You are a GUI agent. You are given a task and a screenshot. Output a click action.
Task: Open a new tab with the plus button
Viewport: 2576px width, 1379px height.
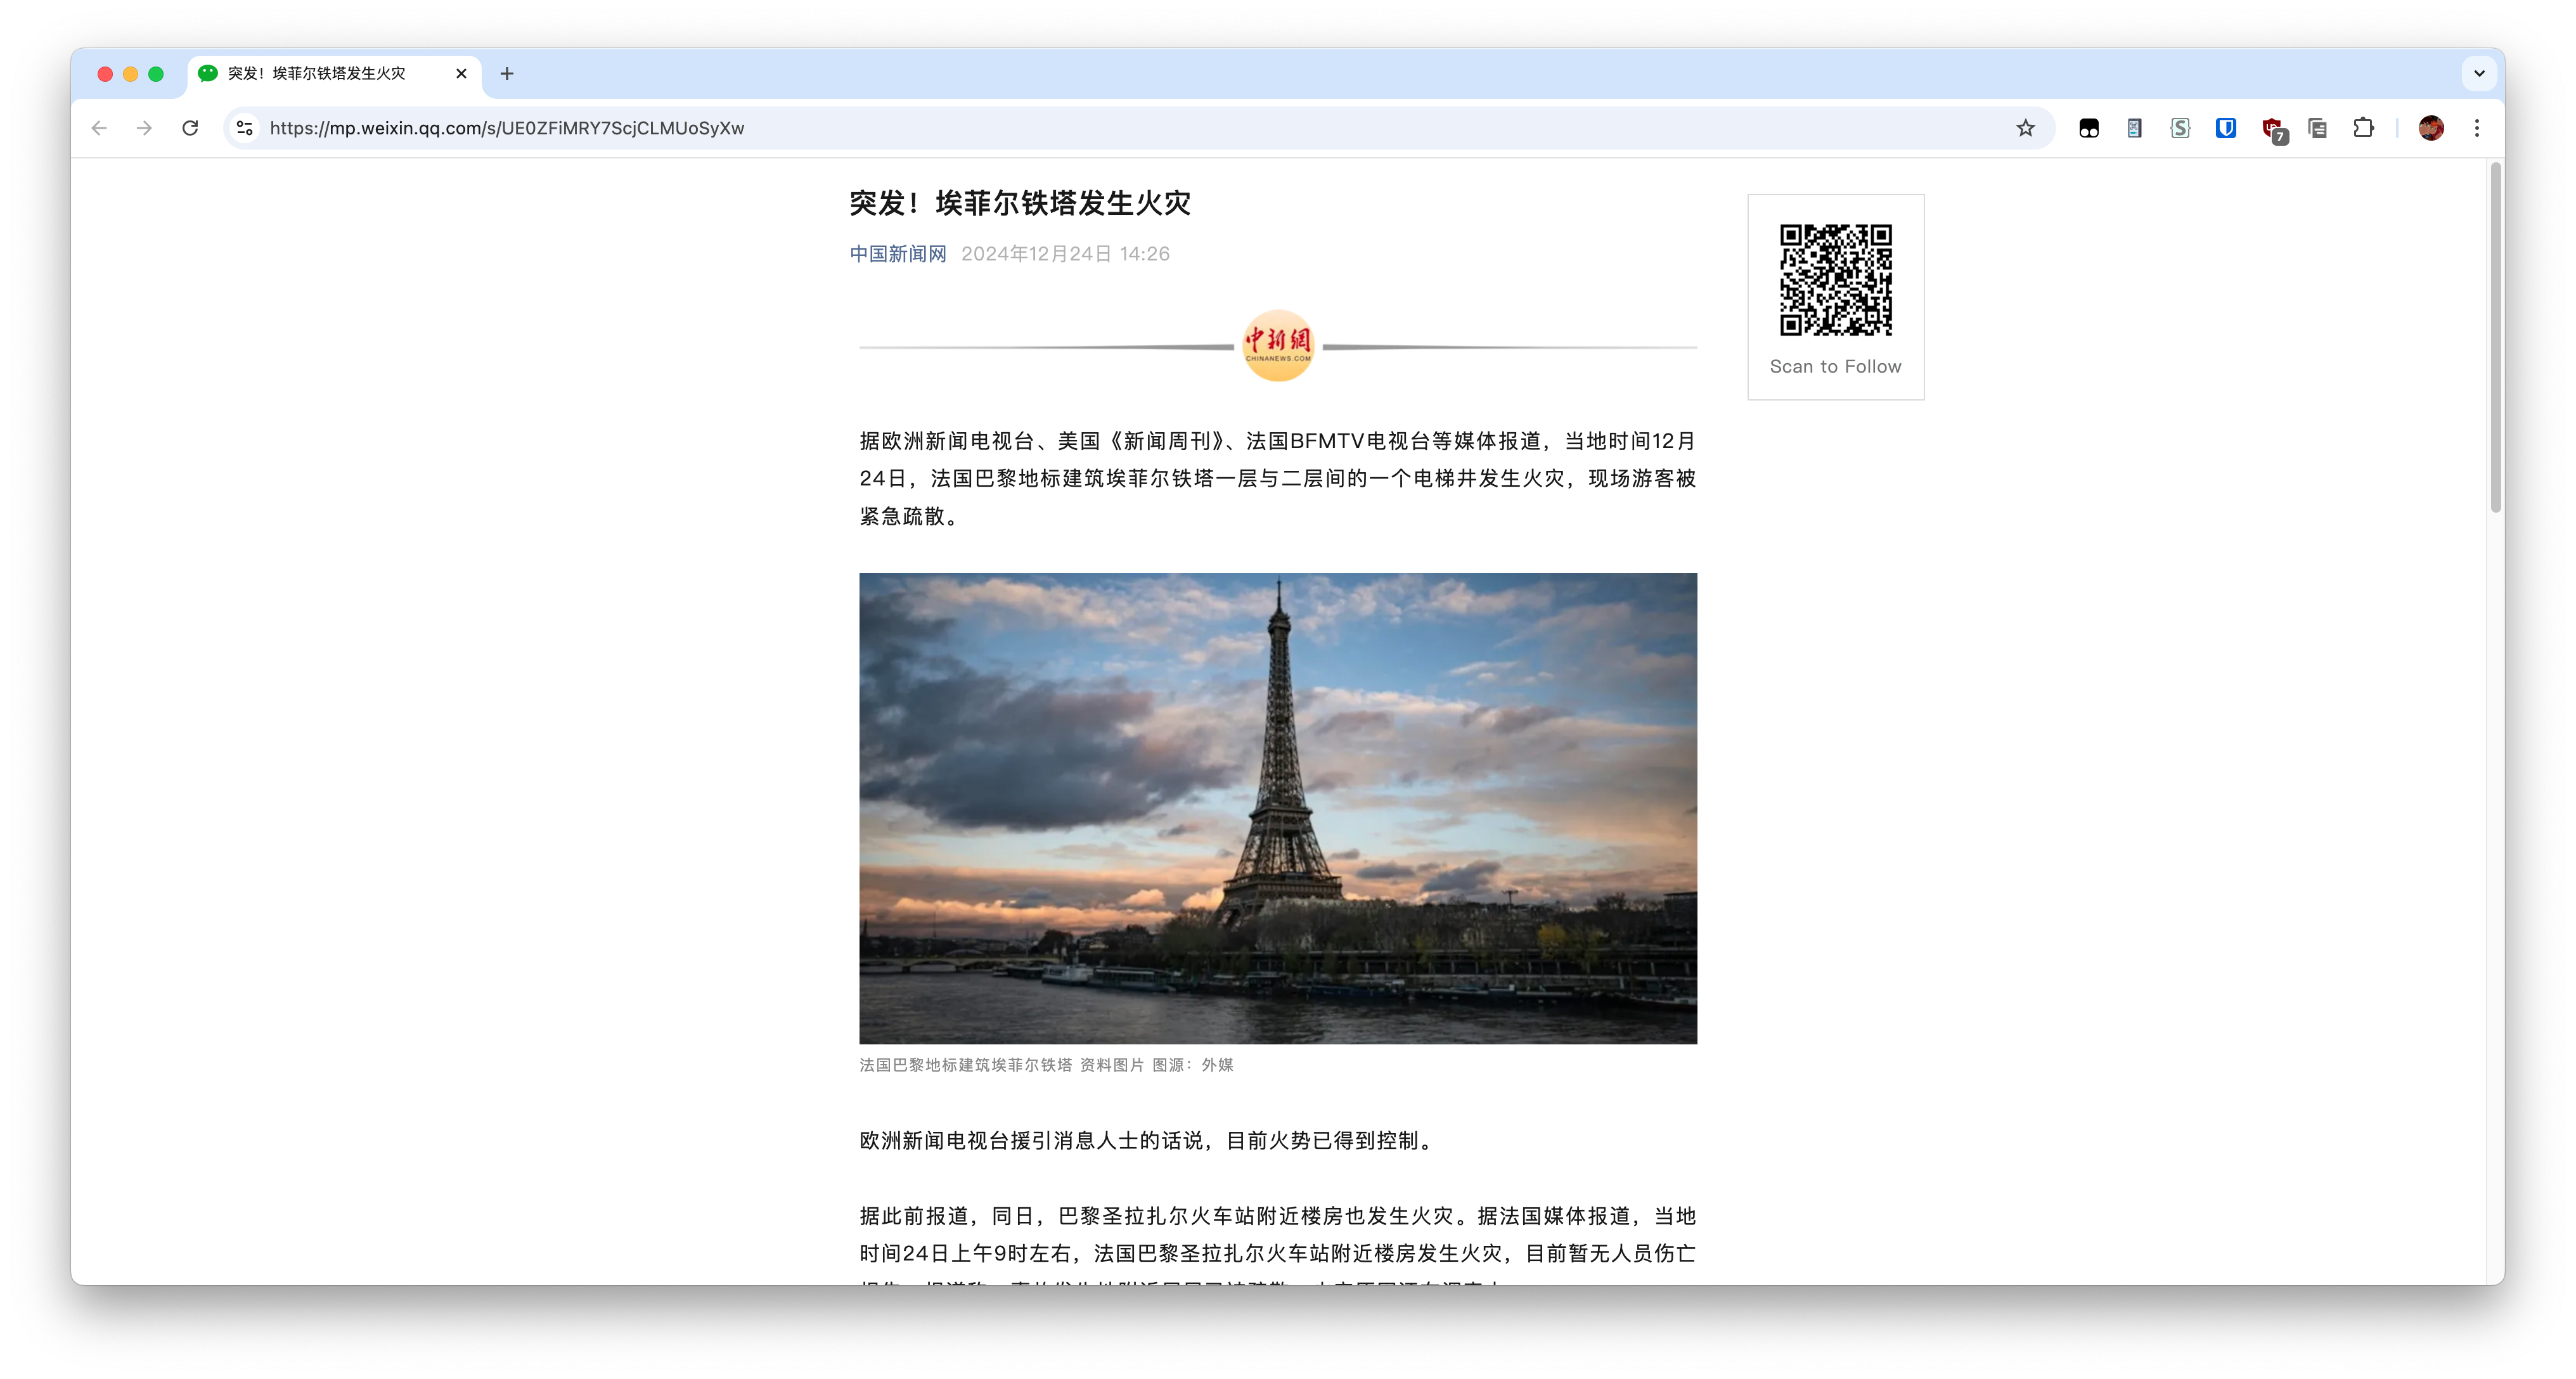[507, 74]
